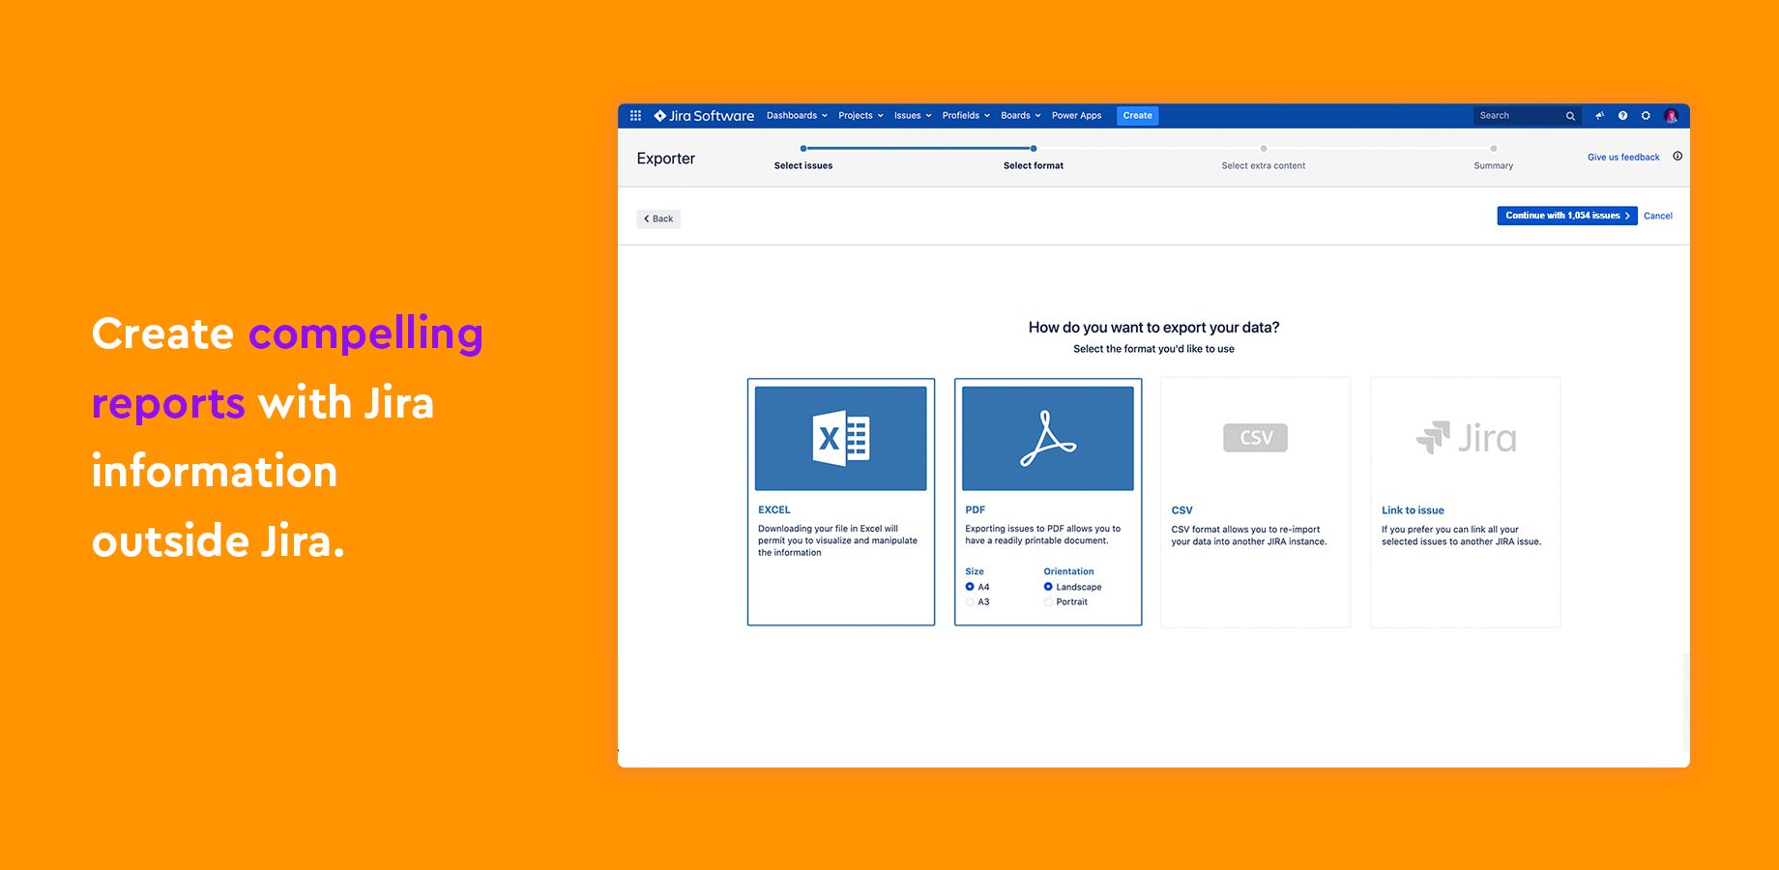Choose Landscape orientation
This screenshot has width=1779, height=870.
click(x=1048, y=587)
